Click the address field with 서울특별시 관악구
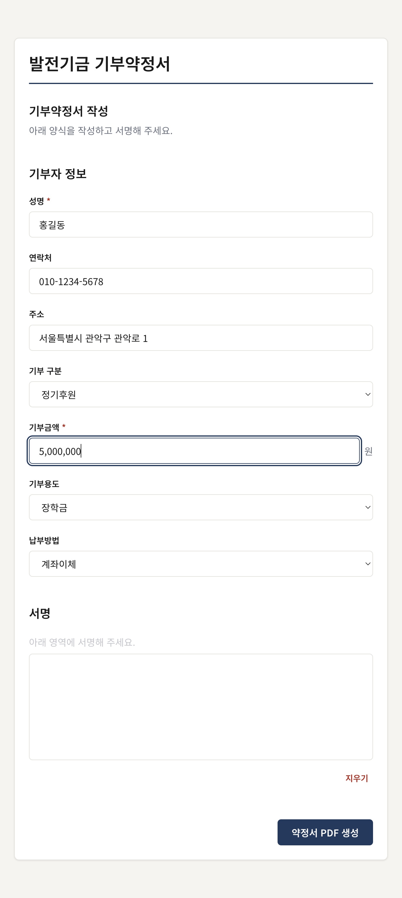 tap(201, 338)
